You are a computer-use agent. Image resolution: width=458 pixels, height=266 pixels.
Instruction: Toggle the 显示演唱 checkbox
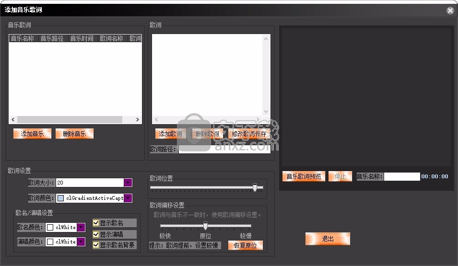point(96,234)
